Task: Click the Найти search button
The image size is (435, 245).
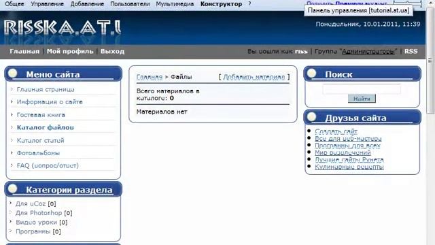Action: 362,99
